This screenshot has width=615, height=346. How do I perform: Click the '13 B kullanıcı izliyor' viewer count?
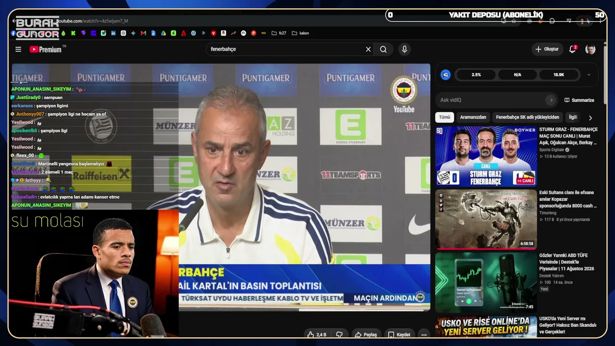561,157
